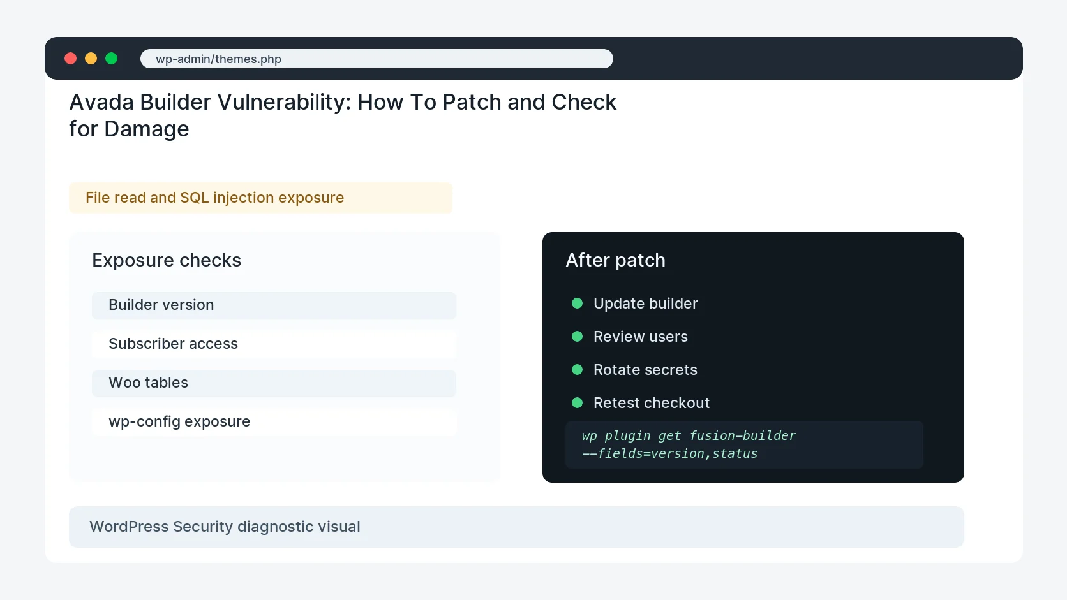Focus the wp-admin/themes.php address bar
The image size is (1067, 600).
click(377, 59)
